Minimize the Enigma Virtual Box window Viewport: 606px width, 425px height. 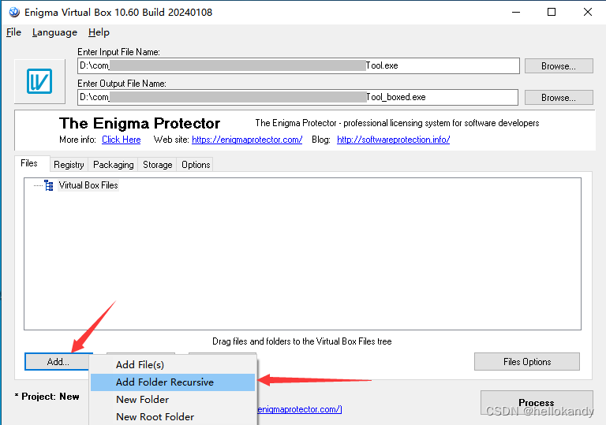coord(516,12)
